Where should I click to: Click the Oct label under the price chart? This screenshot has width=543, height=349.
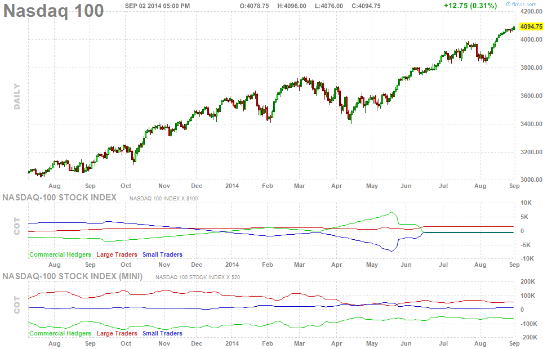[126, 186]
